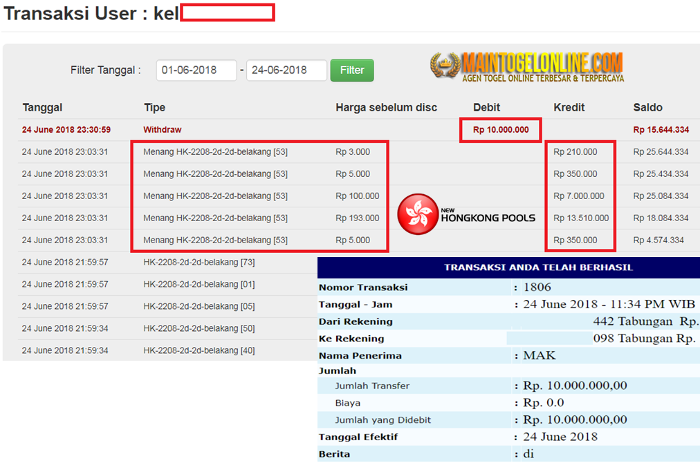Screen dimensions: 700x463
Task: Click the green Filter button
Action: click(x=352, y=70)
